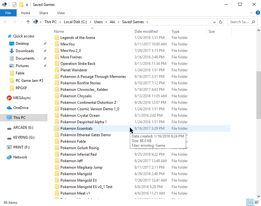
Task: Click the Users breadcrumb in address bar
Action: [98, 22]
